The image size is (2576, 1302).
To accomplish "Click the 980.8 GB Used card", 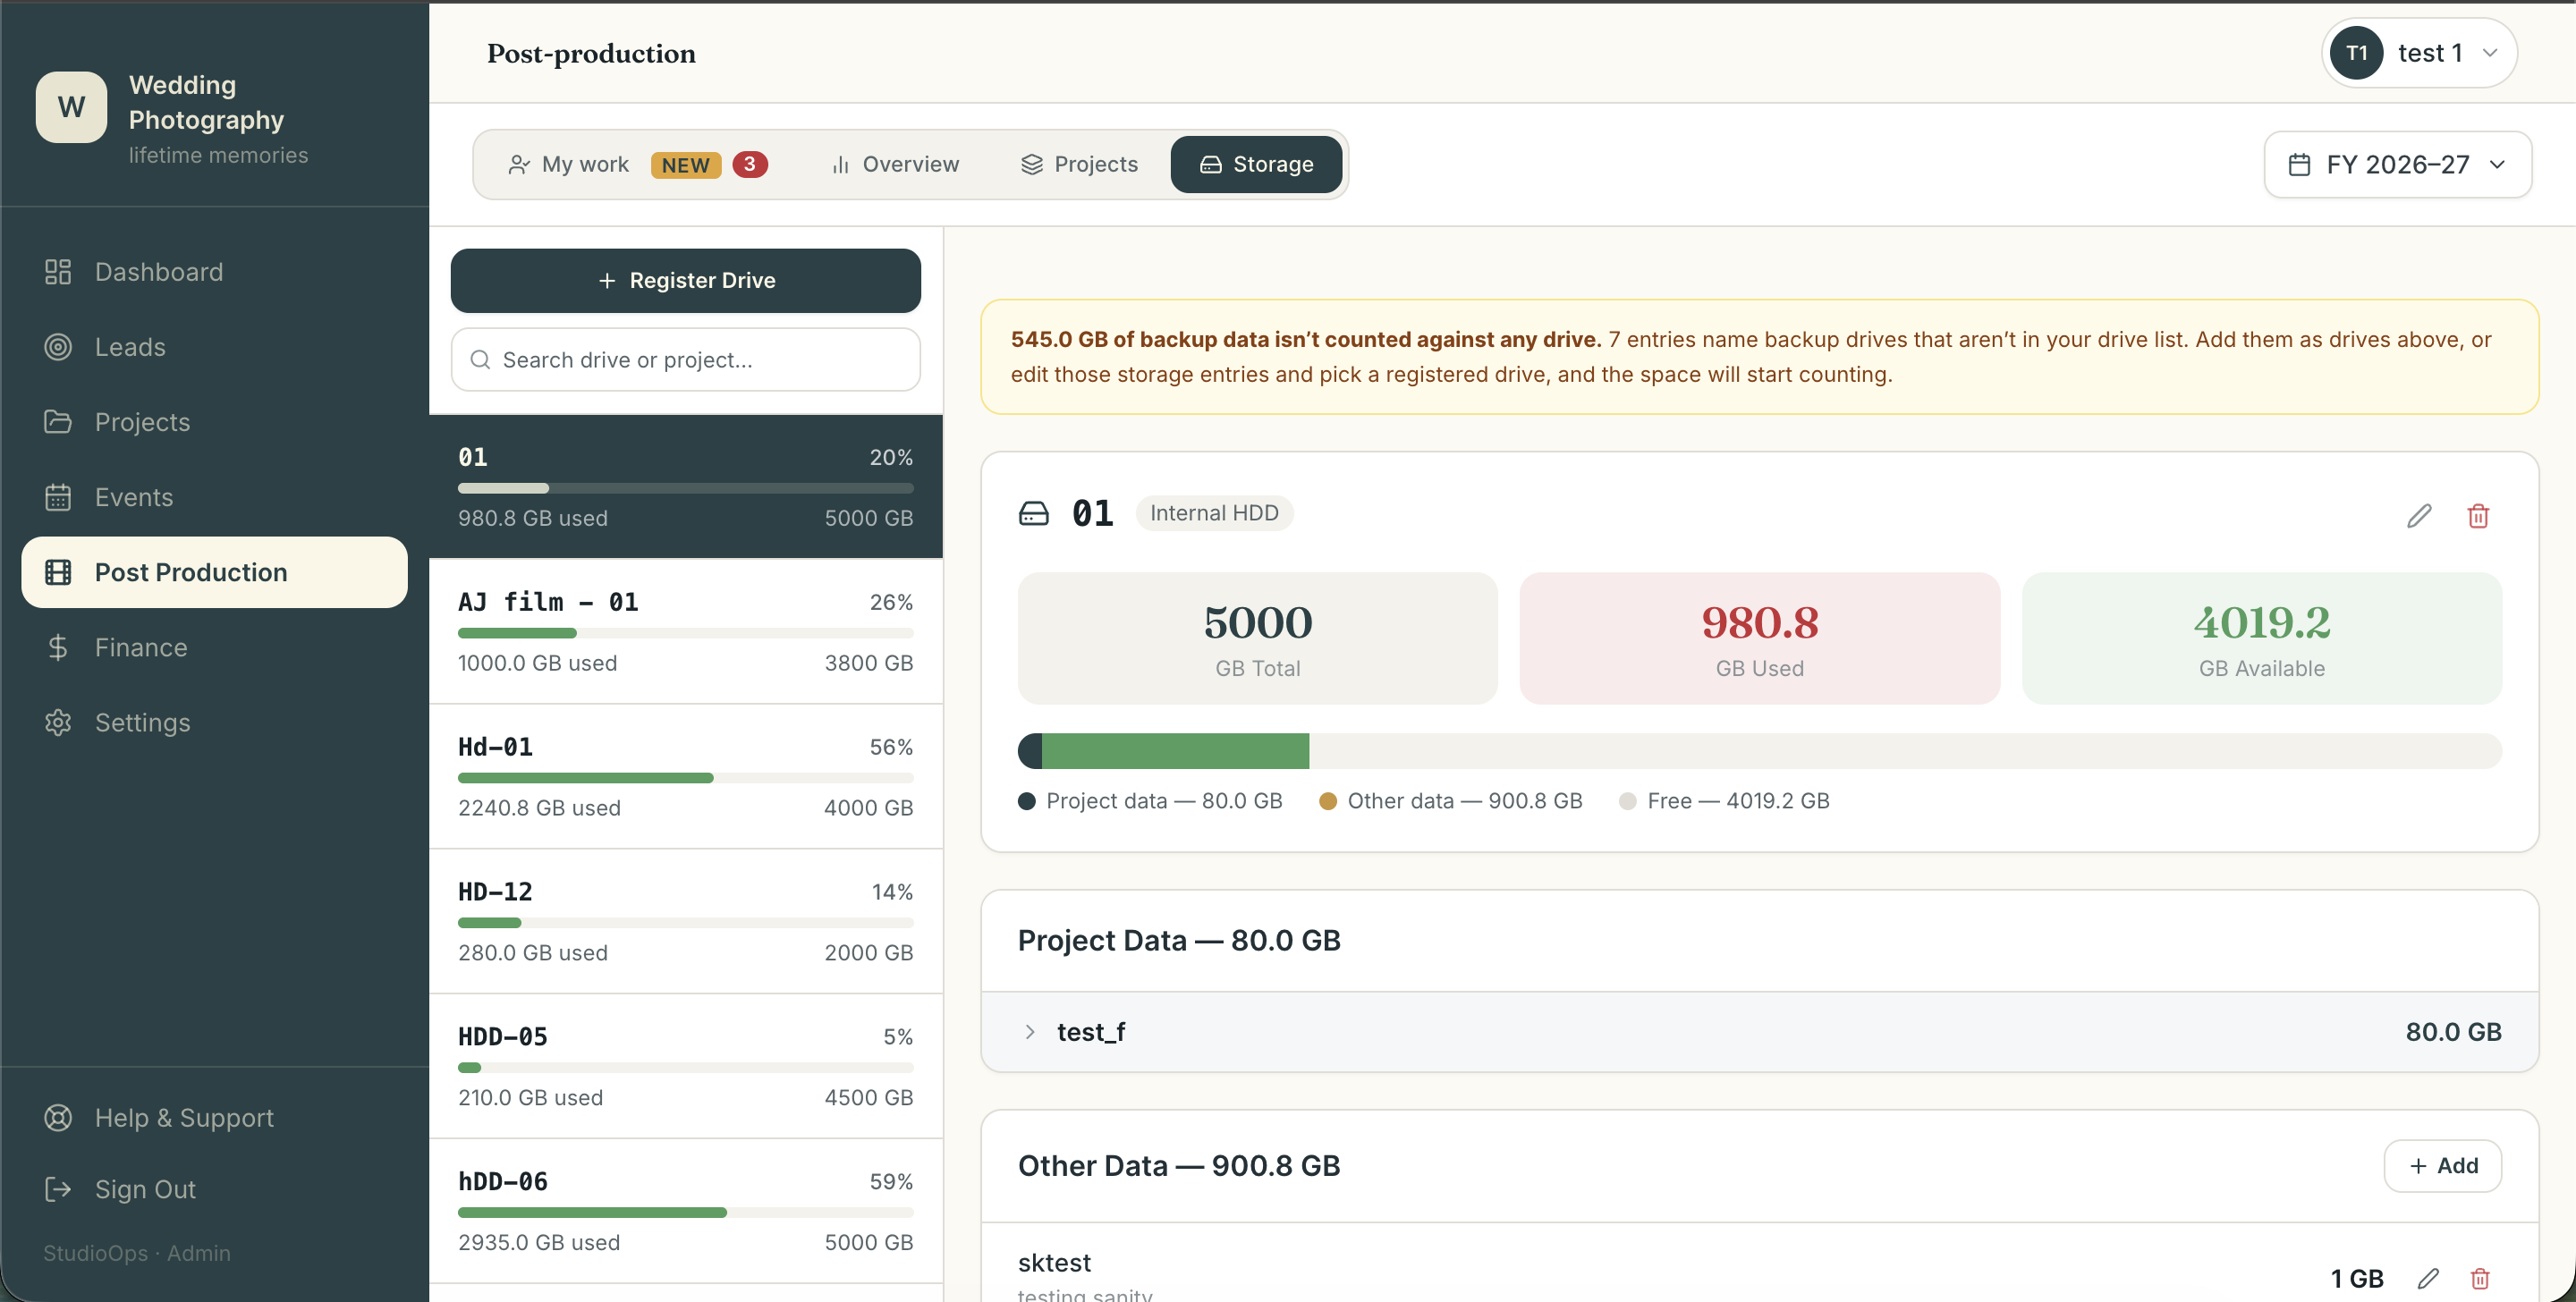I will pyautogui.click(x=1759, y=638).
